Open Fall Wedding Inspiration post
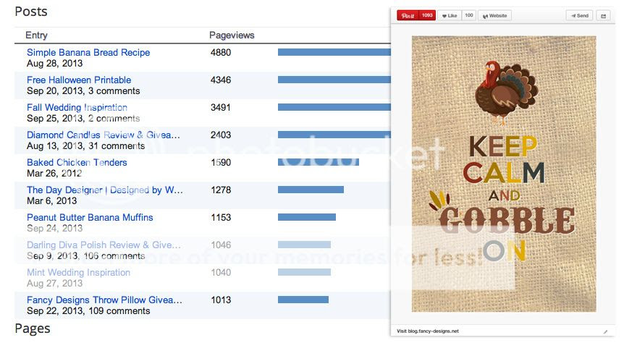 tap(77, 107)
